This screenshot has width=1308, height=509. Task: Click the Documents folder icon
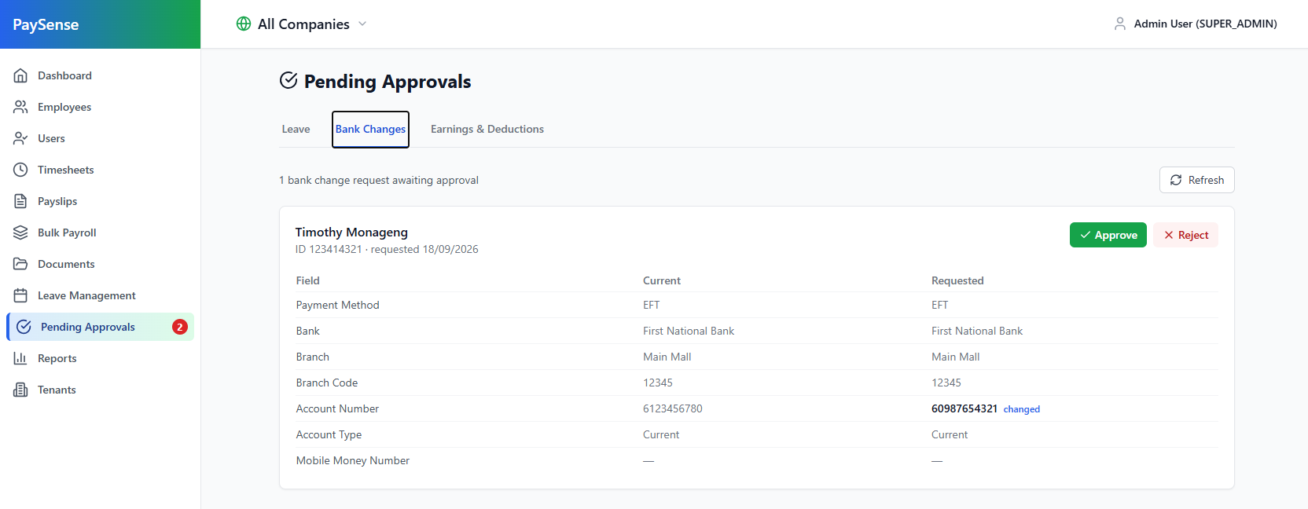pos(20,264)
